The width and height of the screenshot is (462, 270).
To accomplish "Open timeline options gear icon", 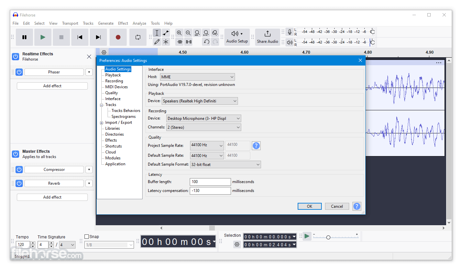I will click(x=104, y=52).
